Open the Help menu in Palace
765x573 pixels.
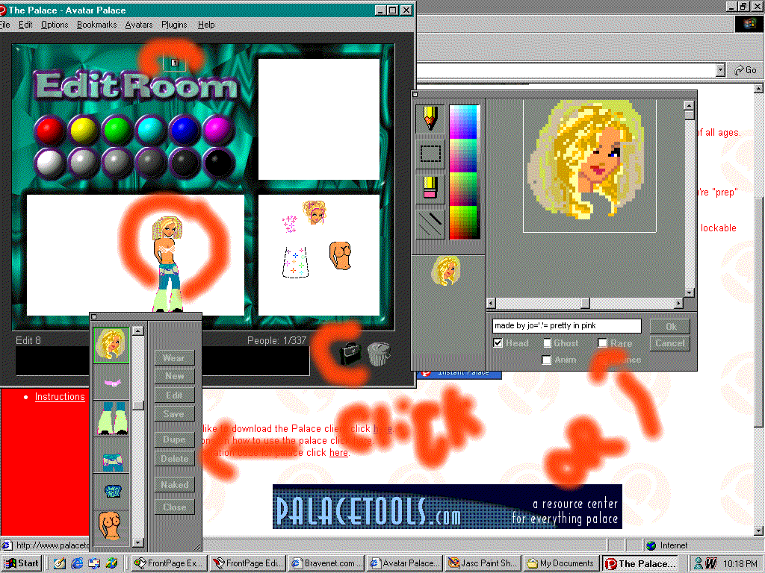pos(206,25)
